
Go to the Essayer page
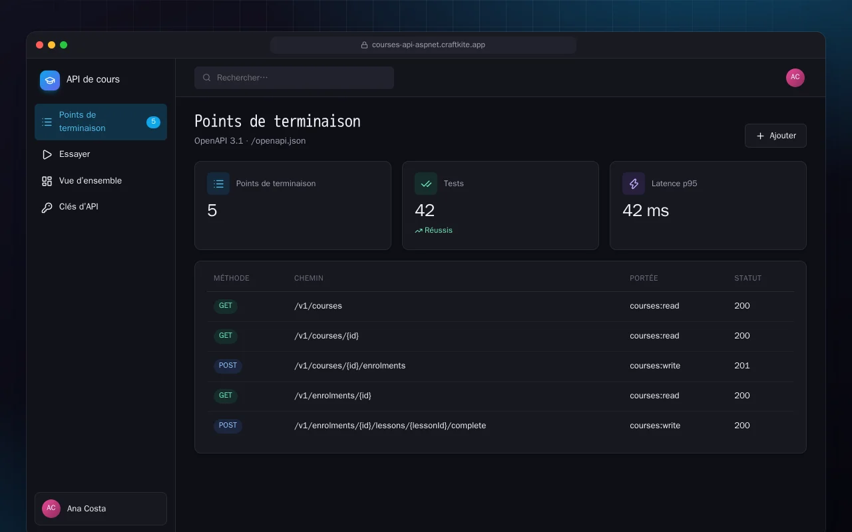[101, 154]
